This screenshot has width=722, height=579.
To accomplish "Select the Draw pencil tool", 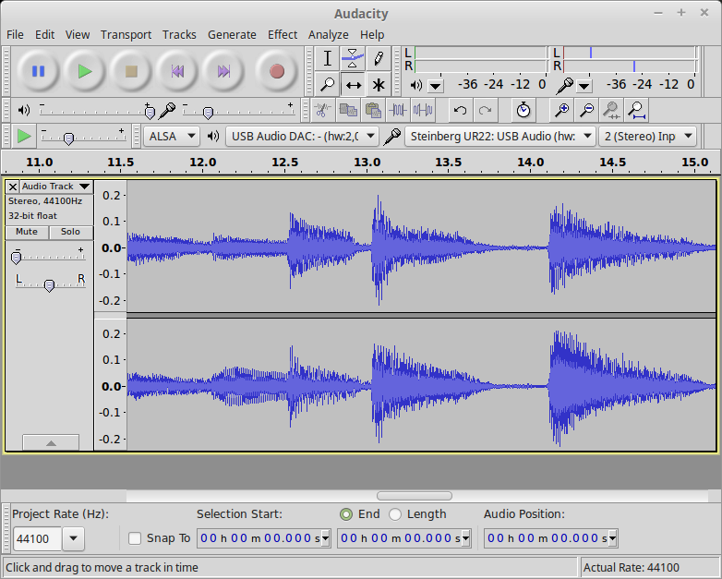I will click(x=379, y=58).
